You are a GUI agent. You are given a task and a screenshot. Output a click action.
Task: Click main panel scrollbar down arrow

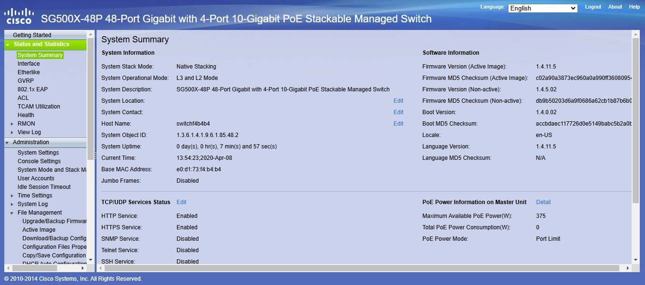click(x=636, y=260)
